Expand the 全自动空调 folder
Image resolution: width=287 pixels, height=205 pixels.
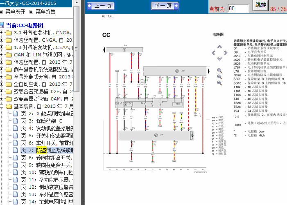(2, 84)
